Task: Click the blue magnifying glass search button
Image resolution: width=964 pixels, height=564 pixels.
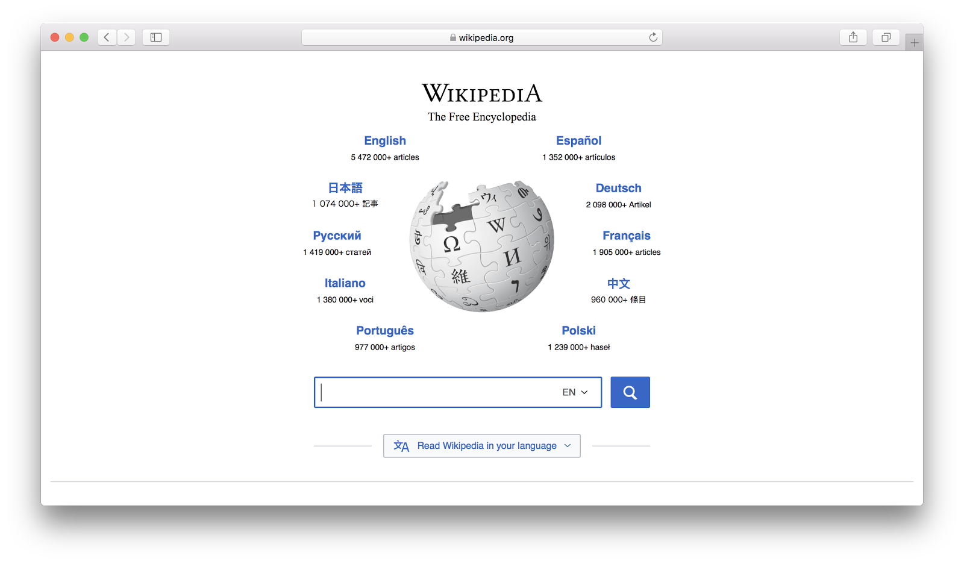Action: coord(630,392)
